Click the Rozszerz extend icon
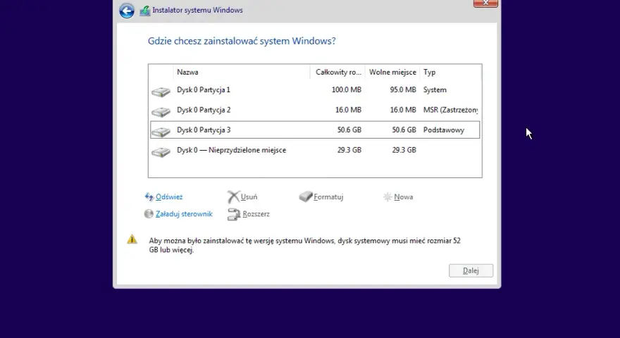 [x=234, y=214]
